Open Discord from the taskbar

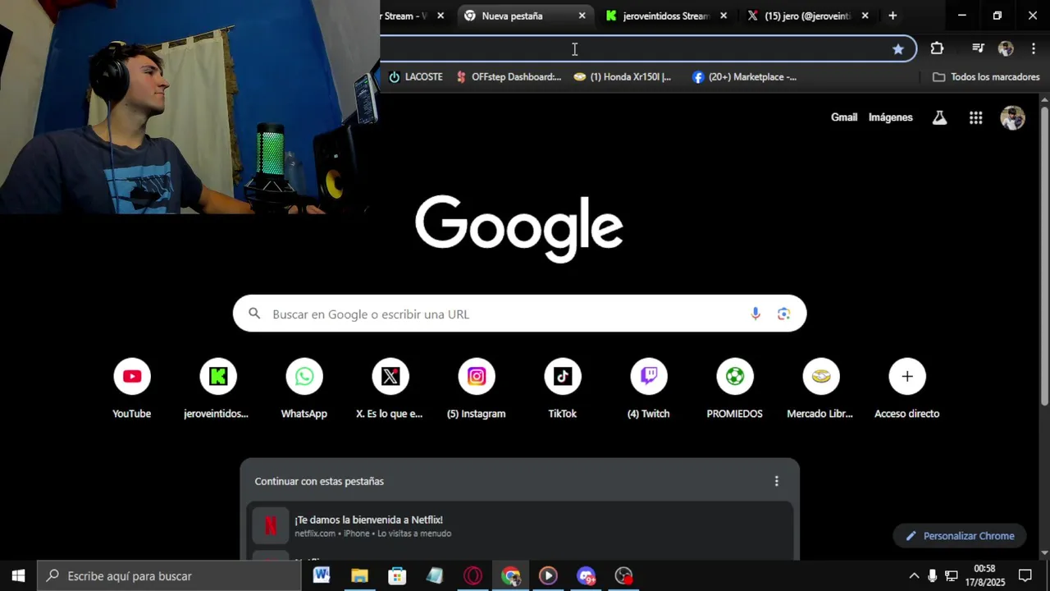[x=586, y=575]
